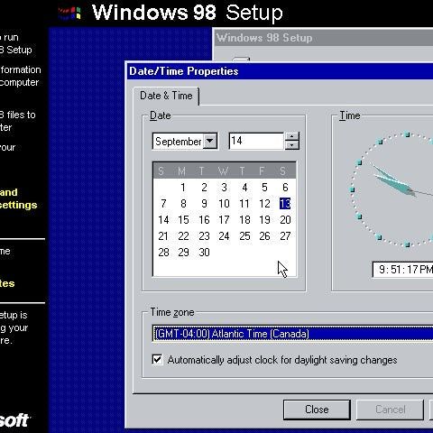The width and height of the screenshot is (433, 433).
Task: Click the Date/Time Properties title bar
Action: [280, 71]
